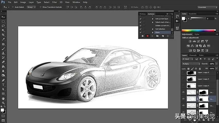Select the Crop tool
219x123 pixels.
pos(3,35)
